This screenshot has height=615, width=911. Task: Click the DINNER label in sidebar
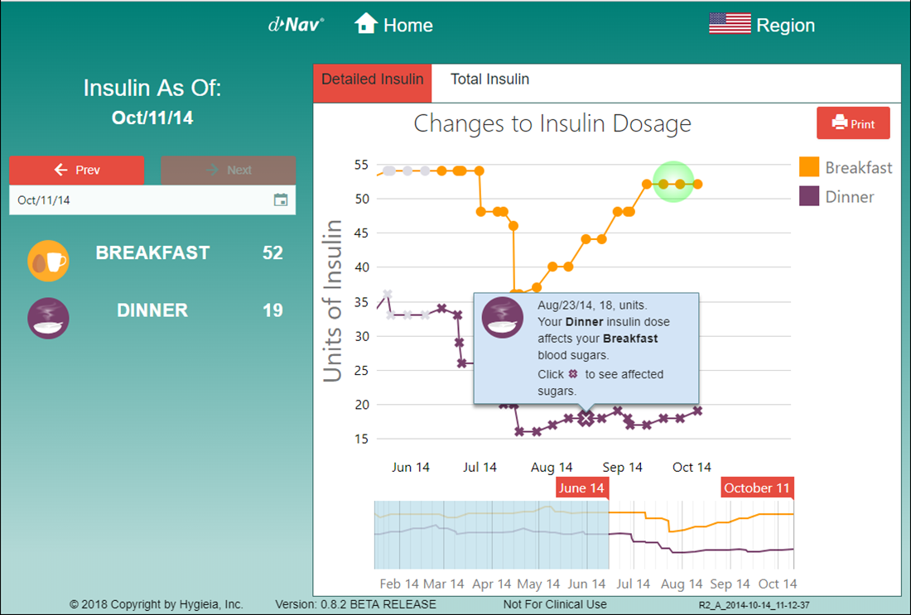click(x=153, y=310)
